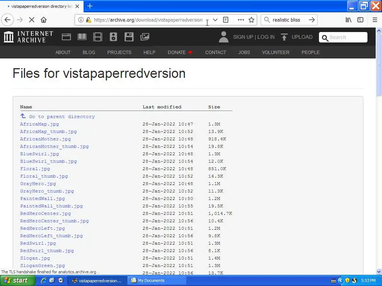Open BlueSwirl.jpg file link
The height and width of the screenshot is (286, 382).
click(40, 154)
